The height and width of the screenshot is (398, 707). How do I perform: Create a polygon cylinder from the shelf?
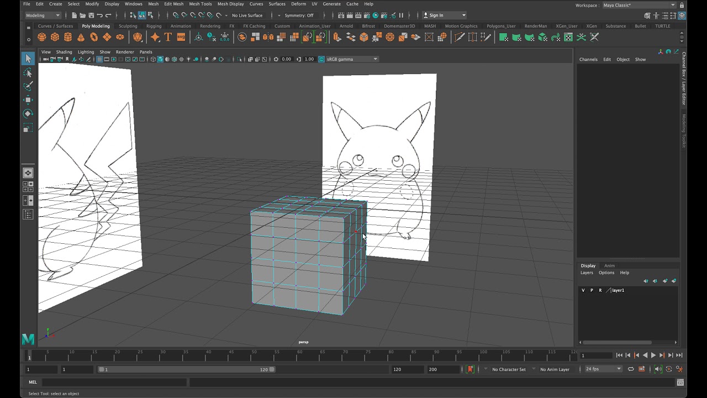pos(68,37)
